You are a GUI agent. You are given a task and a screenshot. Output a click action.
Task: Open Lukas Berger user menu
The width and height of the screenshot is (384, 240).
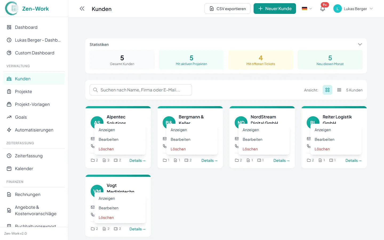point(353,9)
